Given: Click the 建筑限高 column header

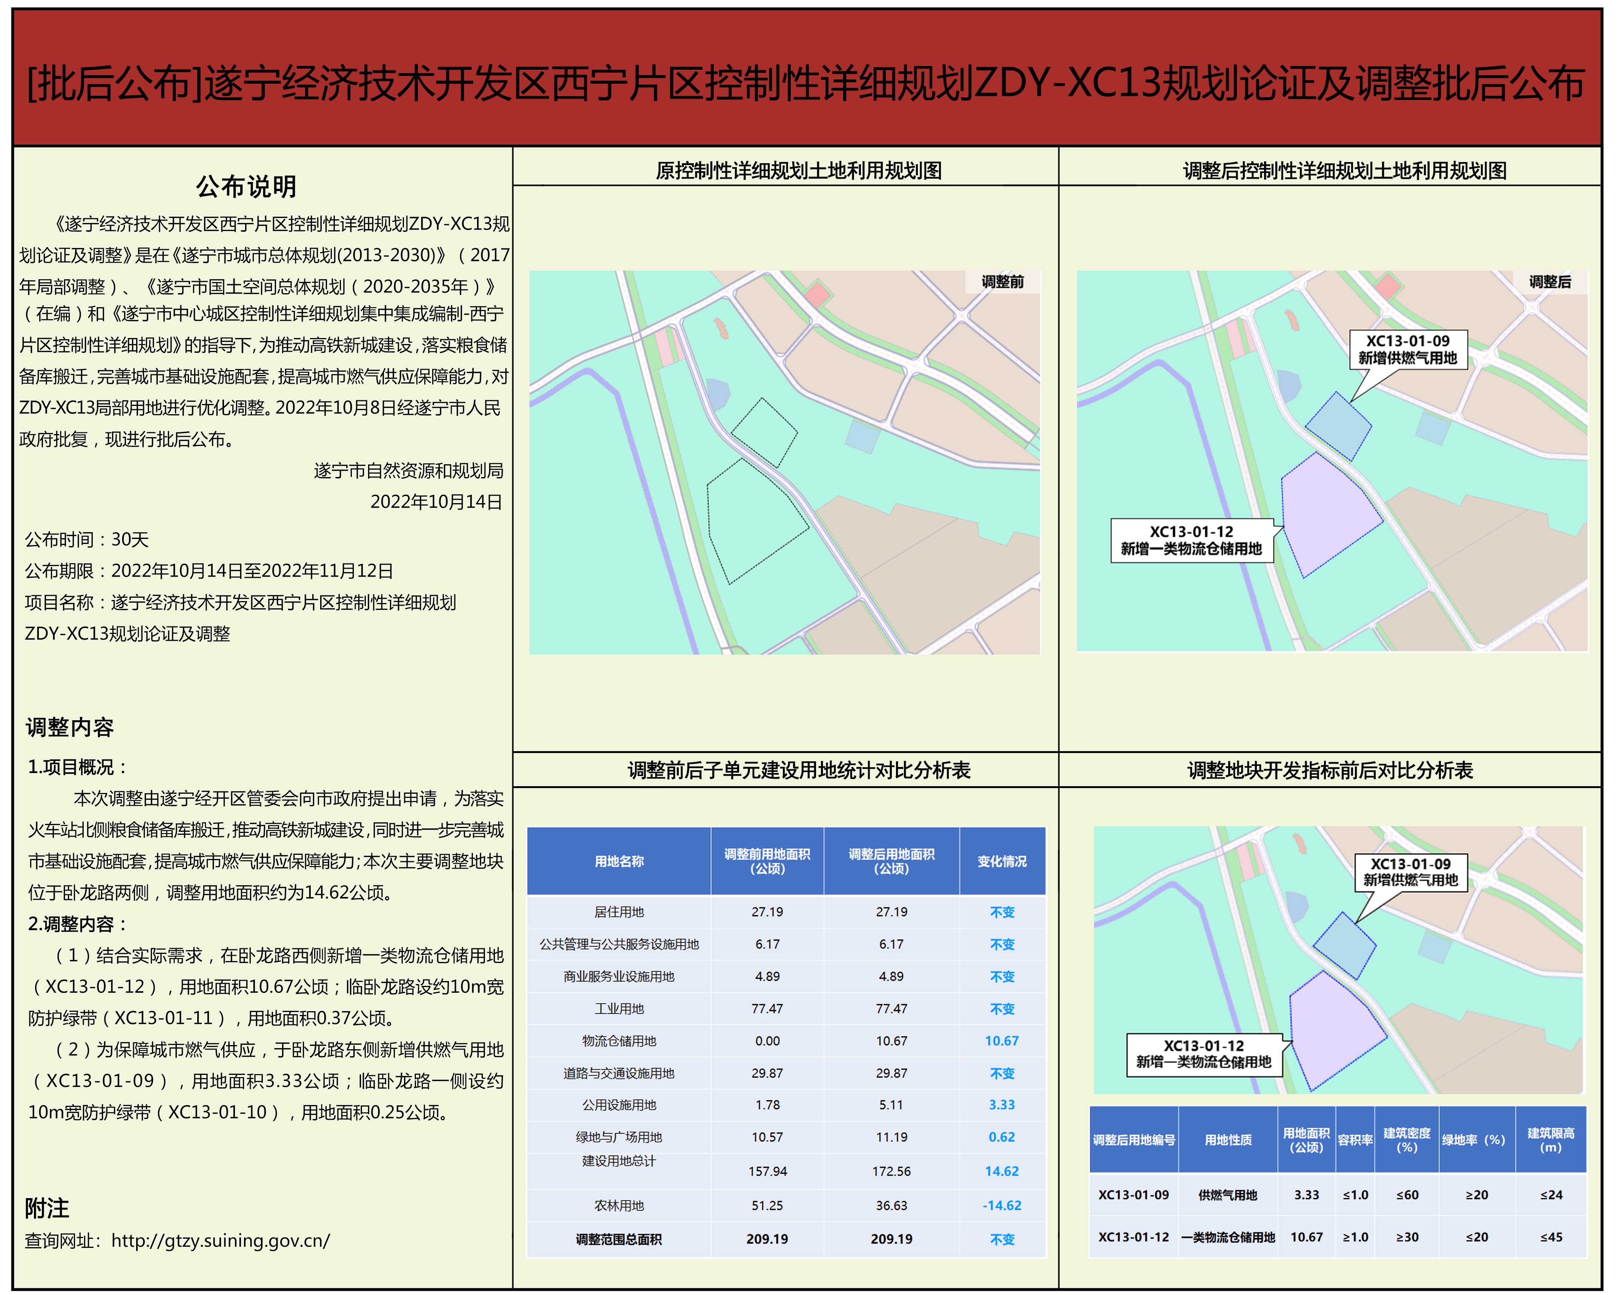Looking at the screenshot, I should click(x=1550, y=1140).
